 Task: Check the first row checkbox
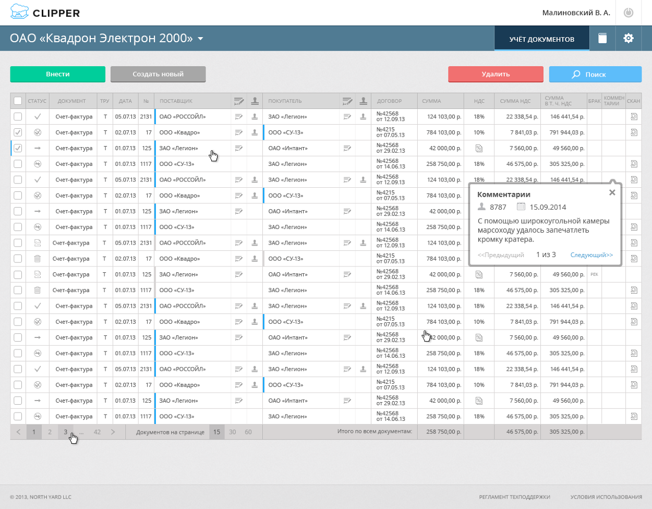click(x=18, y=117)
